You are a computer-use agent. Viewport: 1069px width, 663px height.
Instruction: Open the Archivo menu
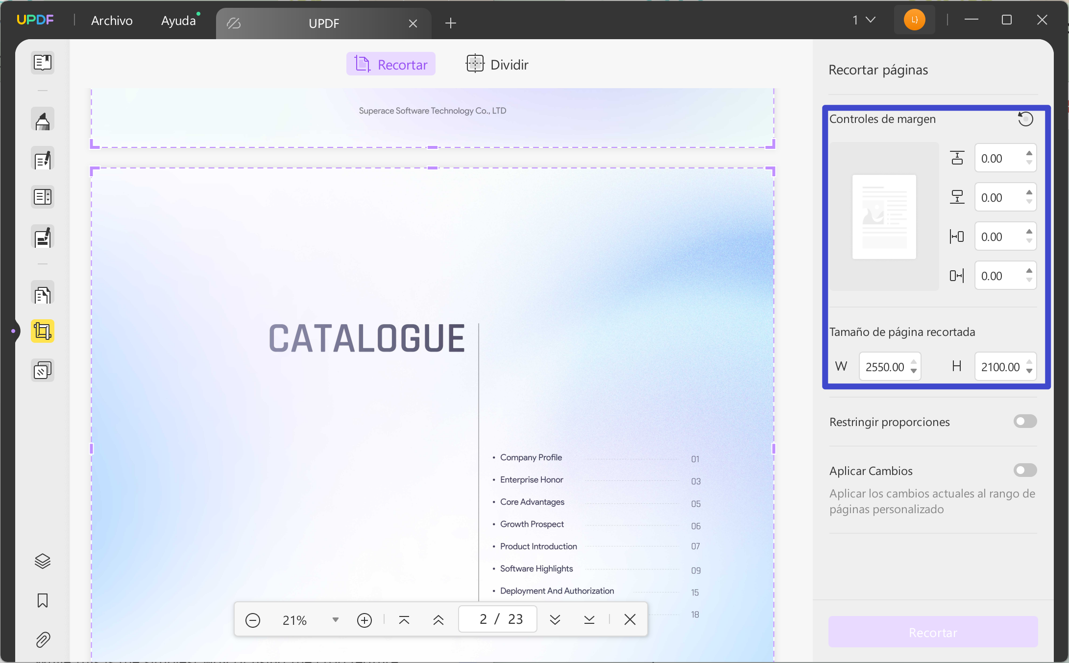point(112,21)
